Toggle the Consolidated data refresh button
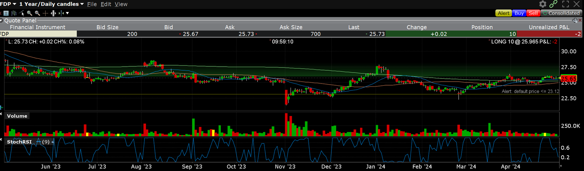 pos(561,13)
